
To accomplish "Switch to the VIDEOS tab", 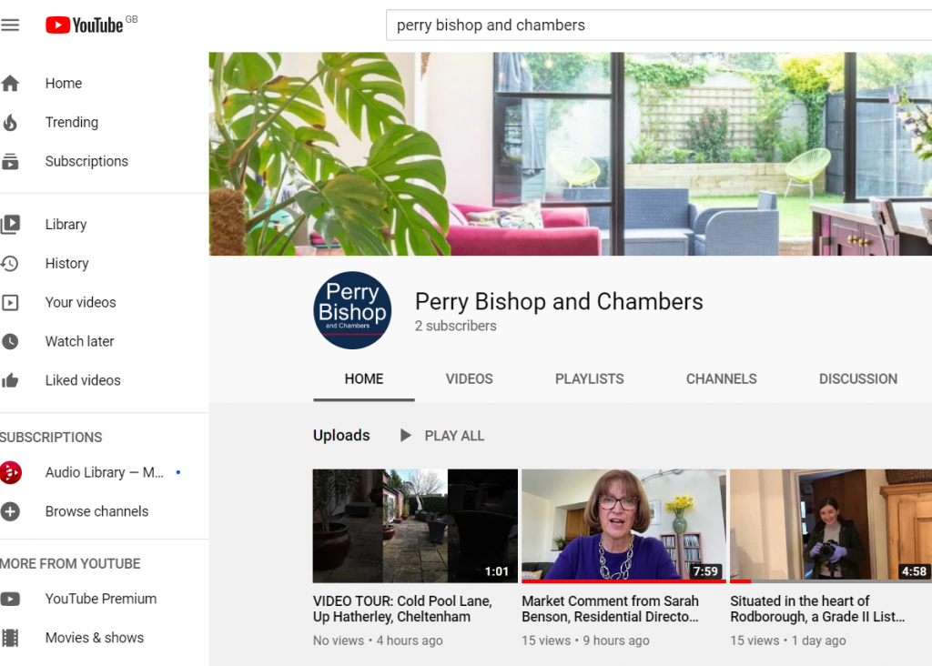I will pos(469,379).
